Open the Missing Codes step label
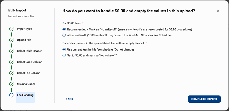The height and width of the screenshot is (111, 229). point(26,84)
